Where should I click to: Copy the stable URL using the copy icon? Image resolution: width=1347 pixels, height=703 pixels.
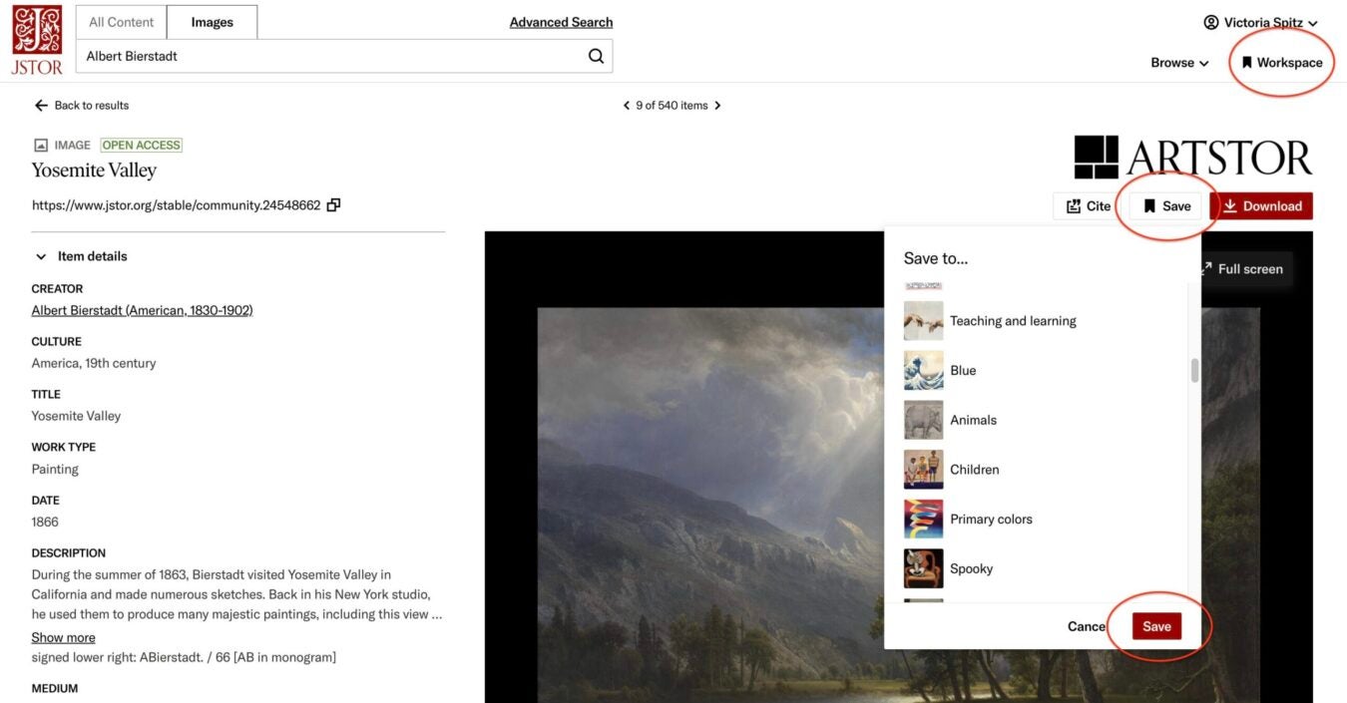pos(334,203)
